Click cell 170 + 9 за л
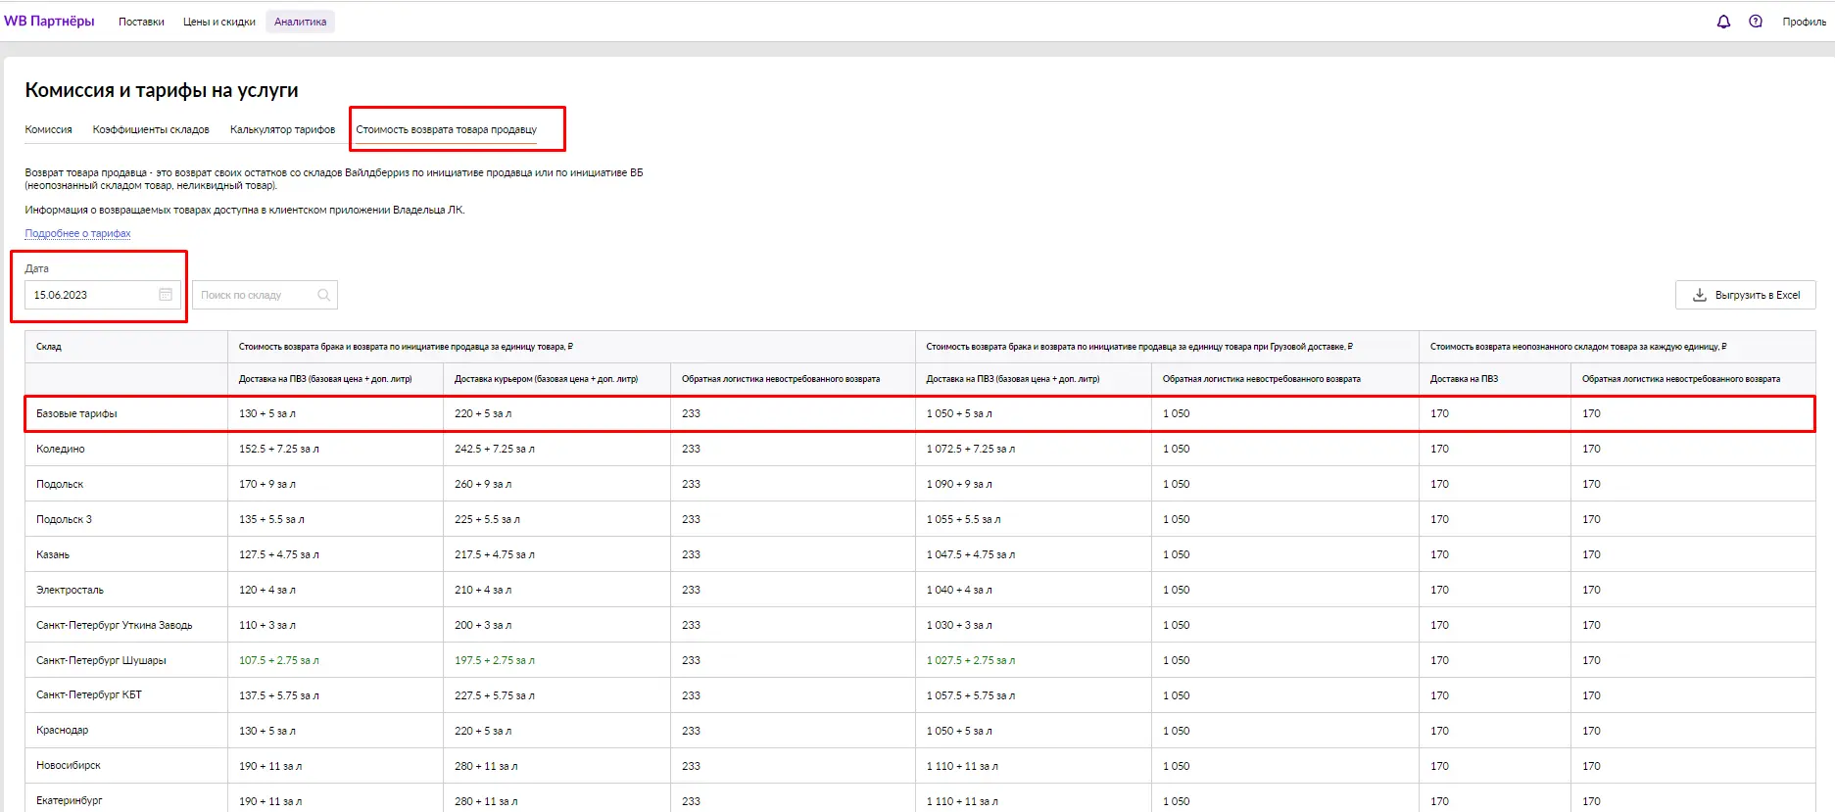 pyautogui.click(x=267, y=484)
